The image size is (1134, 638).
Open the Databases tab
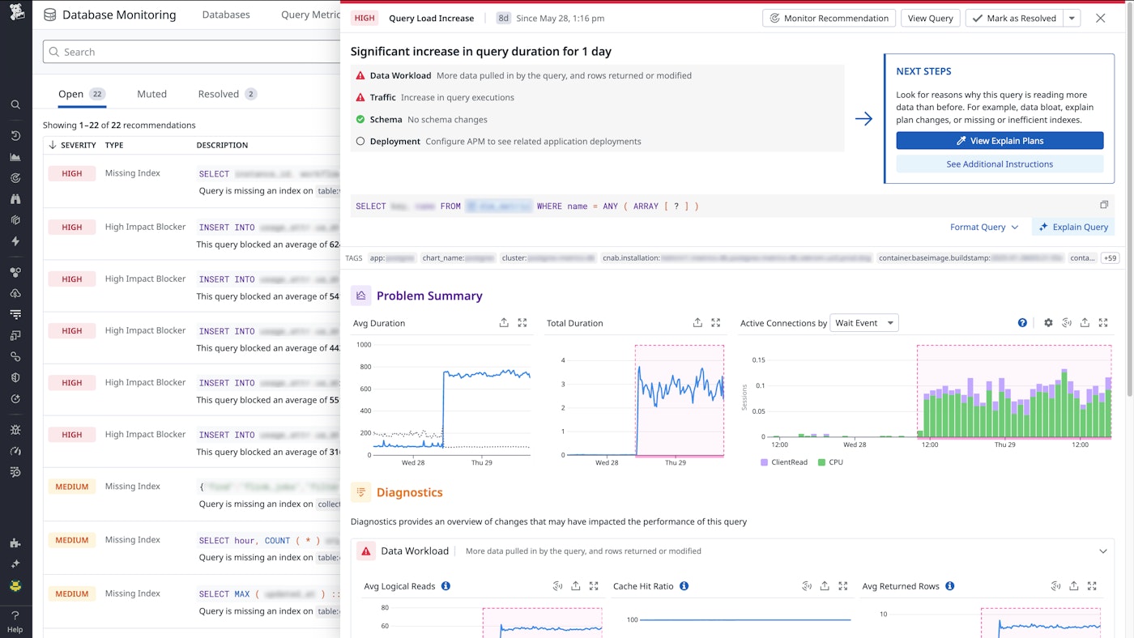[226, 15]
